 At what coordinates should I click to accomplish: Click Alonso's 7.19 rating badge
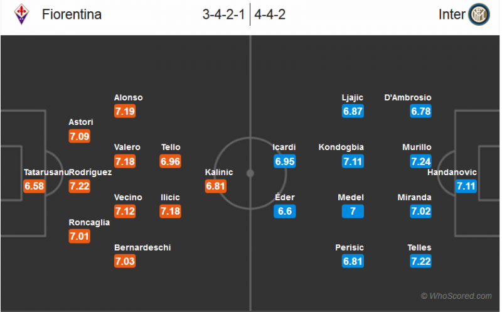[125, 111]
